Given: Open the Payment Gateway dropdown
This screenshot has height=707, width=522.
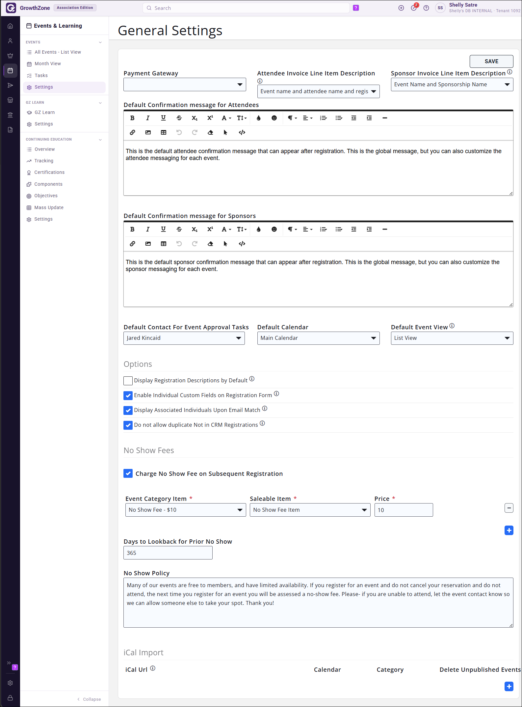Looking at the screenshot, I should point(185,85).
